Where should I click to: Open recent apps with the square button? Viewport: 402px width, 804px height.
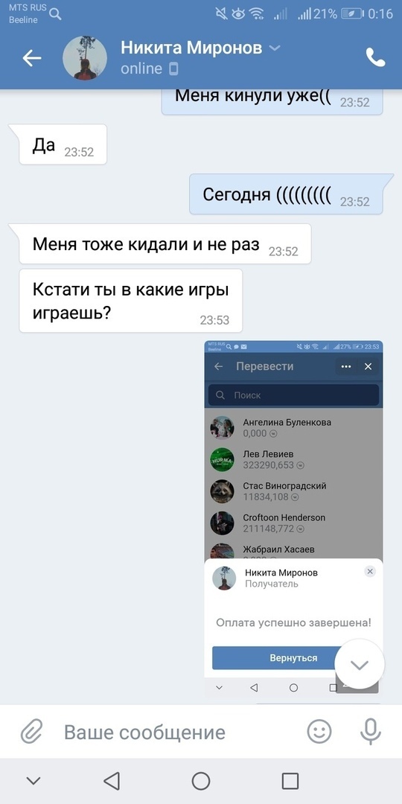point(290,781)
